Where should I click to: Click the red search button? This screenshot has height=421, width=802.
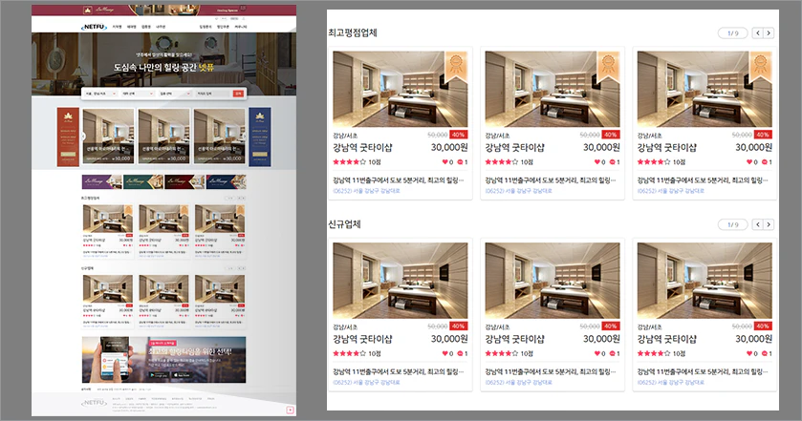pos(238,94)
